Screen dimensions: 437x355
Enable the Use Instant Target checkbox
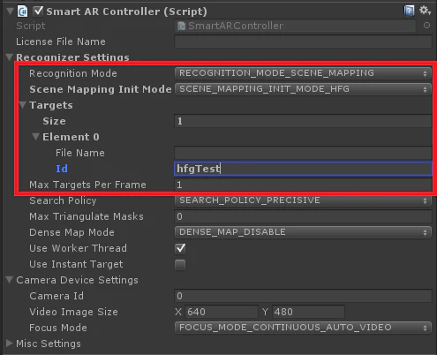click(180, 265)
